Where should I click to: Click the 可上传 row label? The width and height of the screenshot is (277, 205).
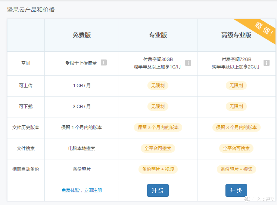coord(26,86)
